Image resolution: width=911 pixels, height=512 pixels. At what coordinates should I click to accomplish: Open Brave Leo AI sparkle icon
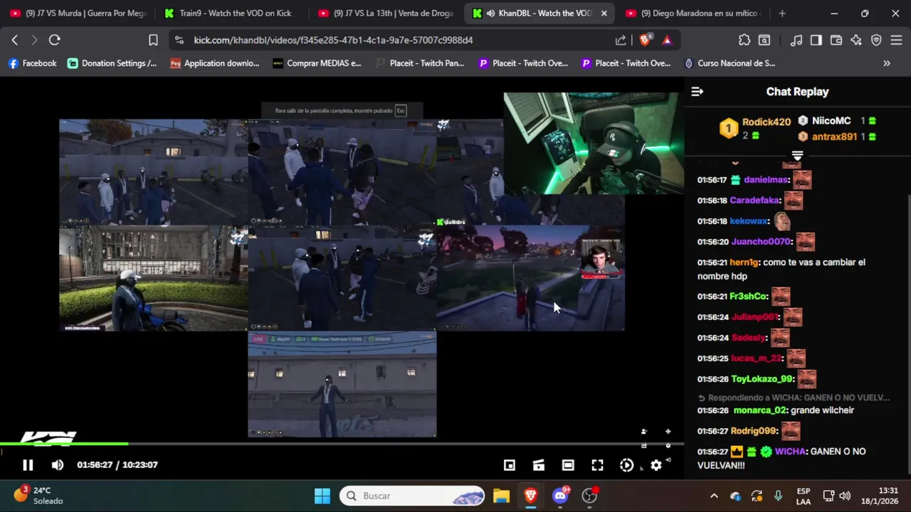tap(856, 40)
